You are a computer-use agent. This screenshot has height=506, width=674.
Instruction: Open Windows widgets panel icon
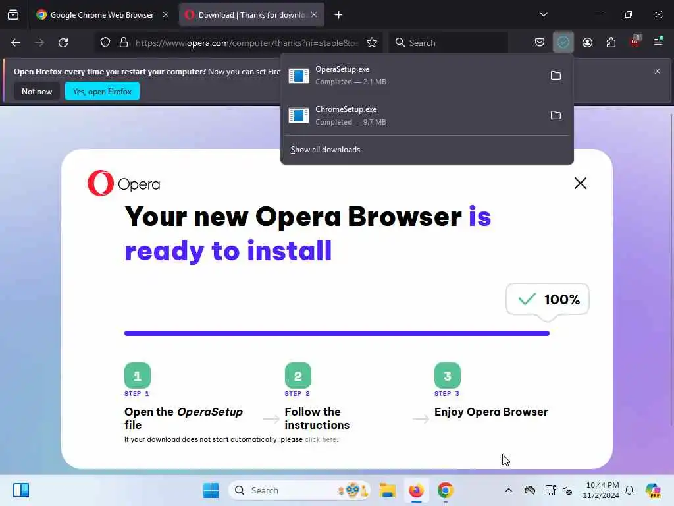21,490
